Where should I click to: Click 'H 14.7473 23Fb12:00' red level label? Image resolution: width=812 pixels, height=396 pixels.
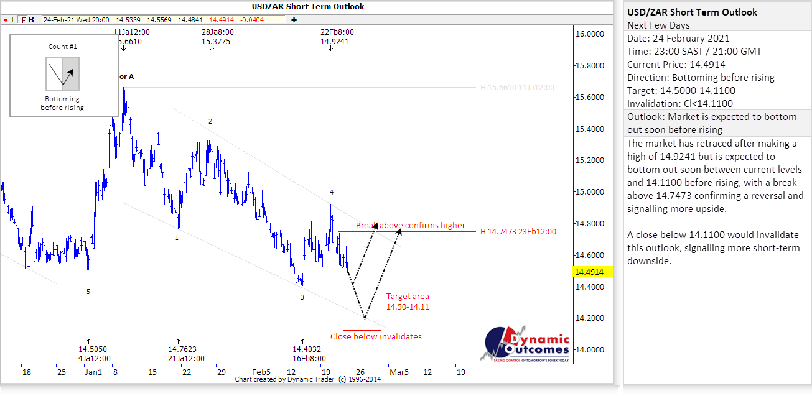click(518, 231)
